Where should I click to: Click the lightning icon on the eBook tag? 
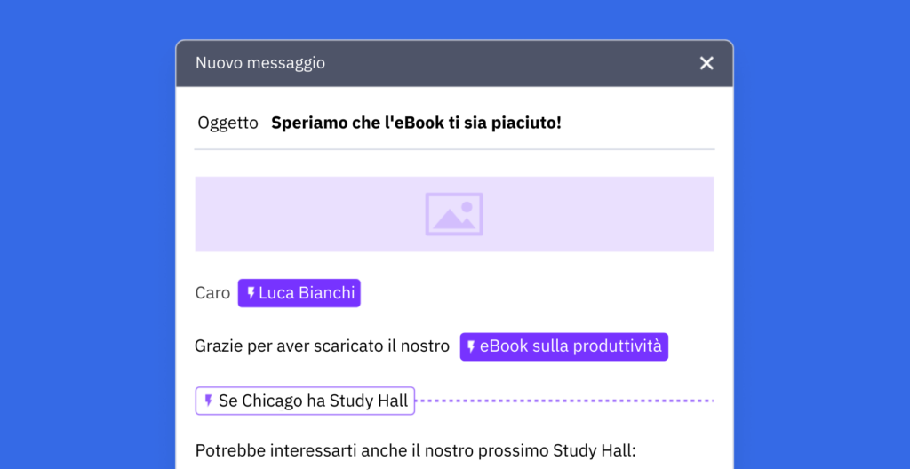pyautogui.click(x=471, y=347)
